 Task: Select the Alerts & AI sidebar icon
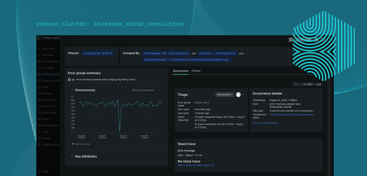[39, 107]
